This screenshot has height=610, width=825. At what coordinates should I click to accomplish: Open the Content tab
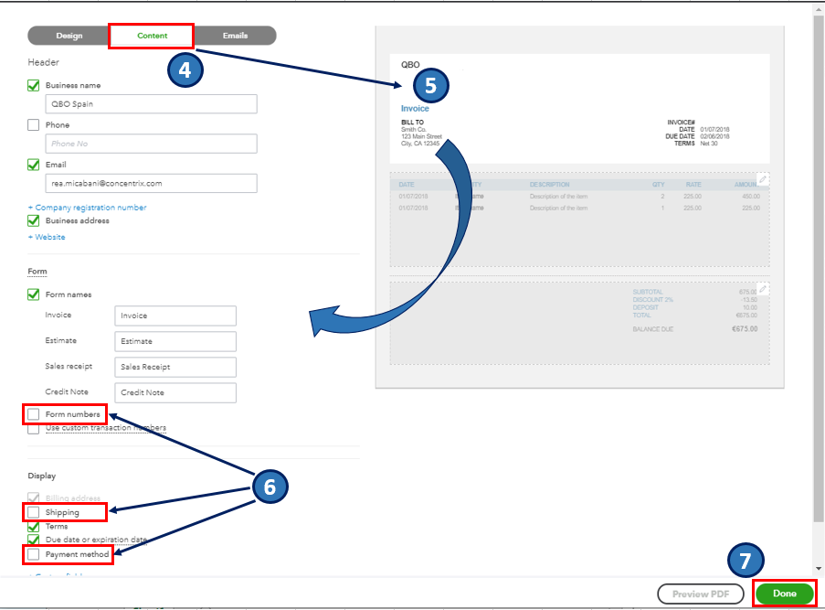pos(152,36)
